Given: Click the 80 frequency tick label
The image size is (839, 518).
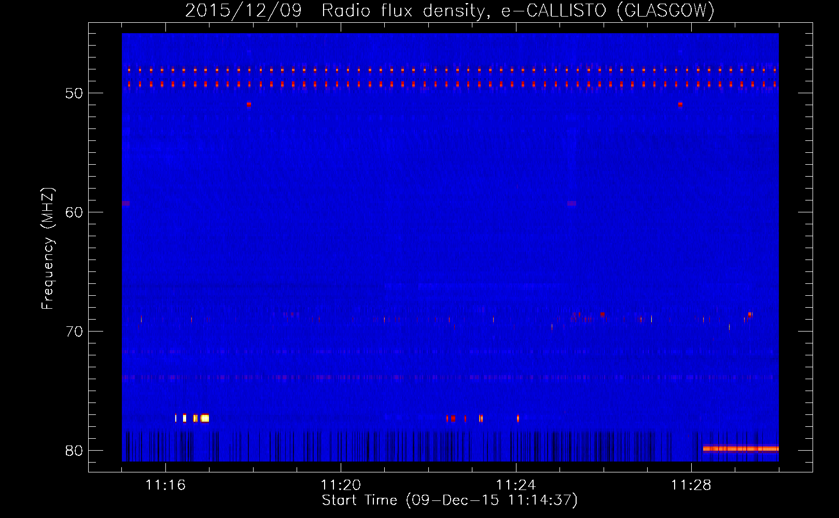Looking at the screenshot, I should [74, 451].
